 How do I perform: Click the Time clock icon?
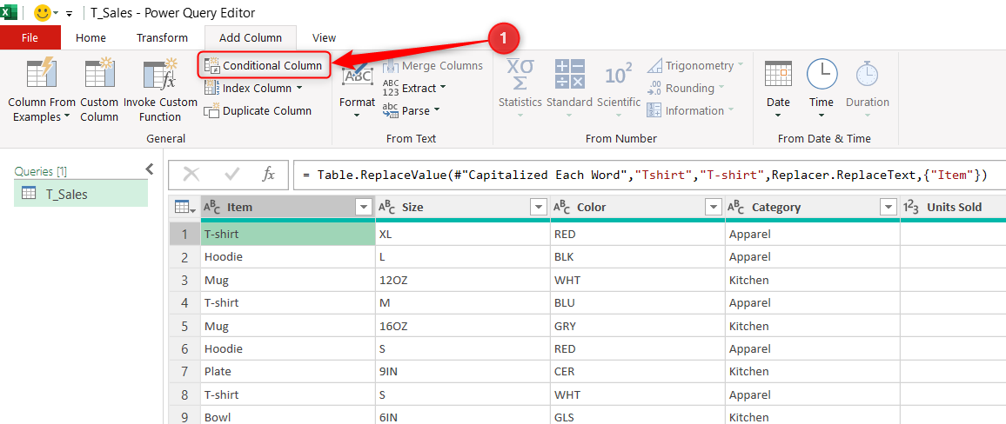click(x=822, y=75)
